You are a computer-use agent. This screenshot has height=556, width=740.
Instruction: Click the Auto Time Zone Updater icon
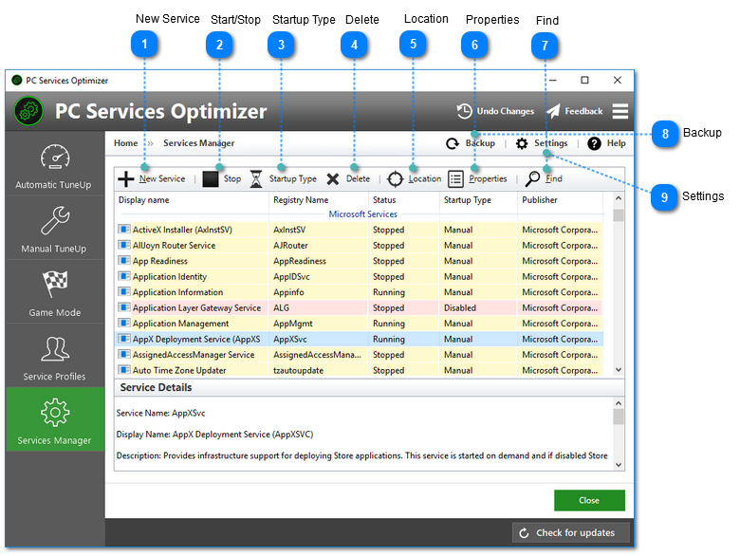tap(123, 370)
